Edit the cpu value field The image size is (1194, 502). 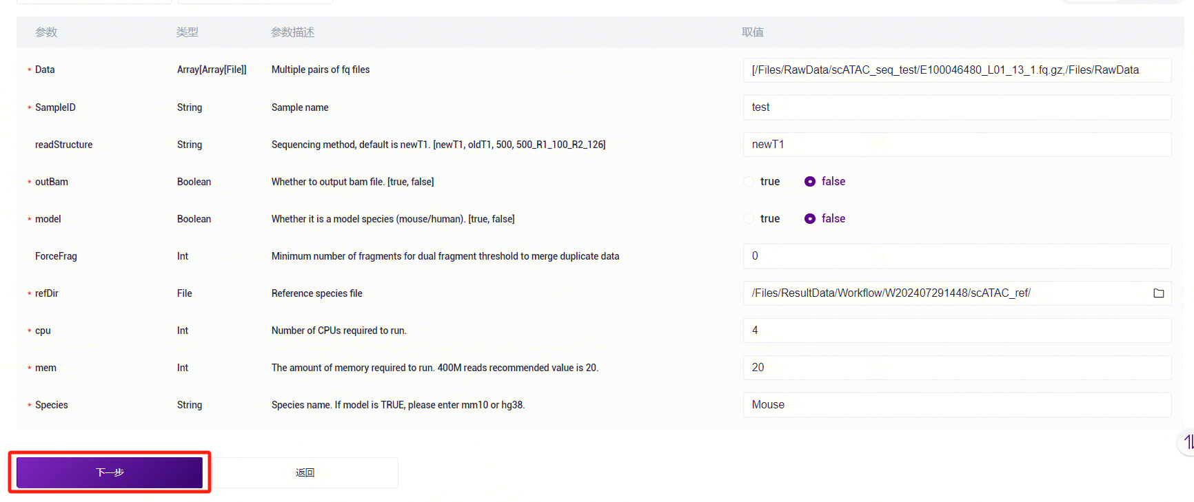[957, 331]
